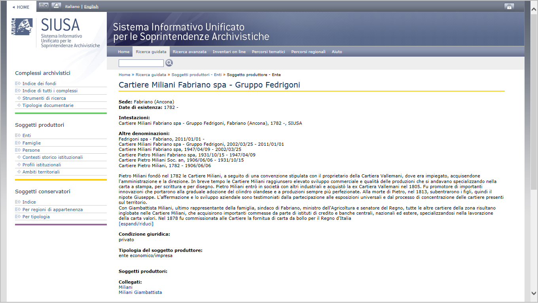538x303 pixels.
Task: Open Indice dei fondi
Action: (39, 84)
